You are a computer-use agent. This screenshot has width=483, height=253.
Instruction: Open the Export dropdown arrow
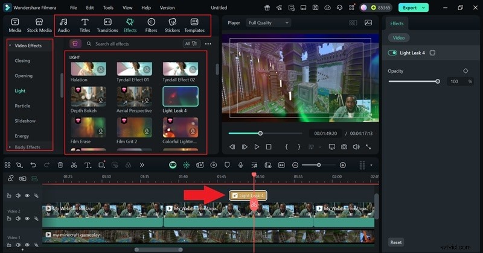click(424, 8)
